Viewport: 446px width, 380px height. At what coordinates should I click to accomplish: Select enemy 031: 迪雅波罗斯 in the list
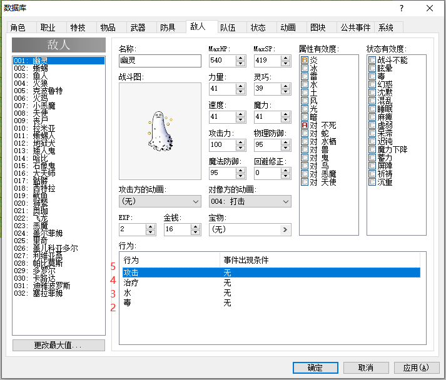[x=59, y=286]
